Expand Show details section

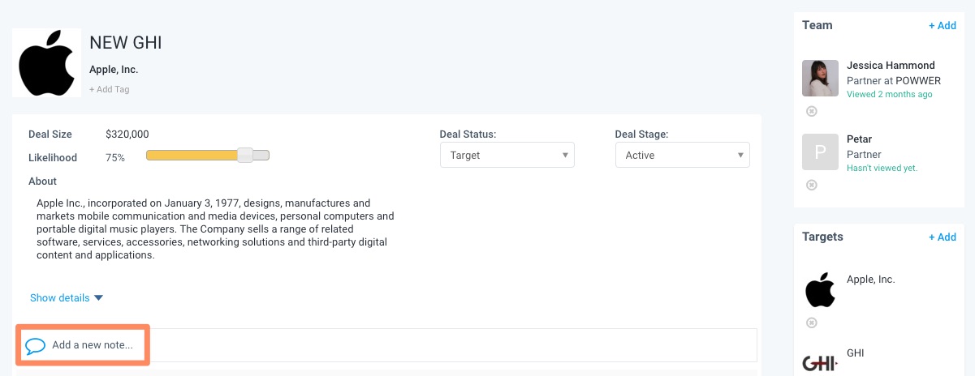click(x=67, y=297)
